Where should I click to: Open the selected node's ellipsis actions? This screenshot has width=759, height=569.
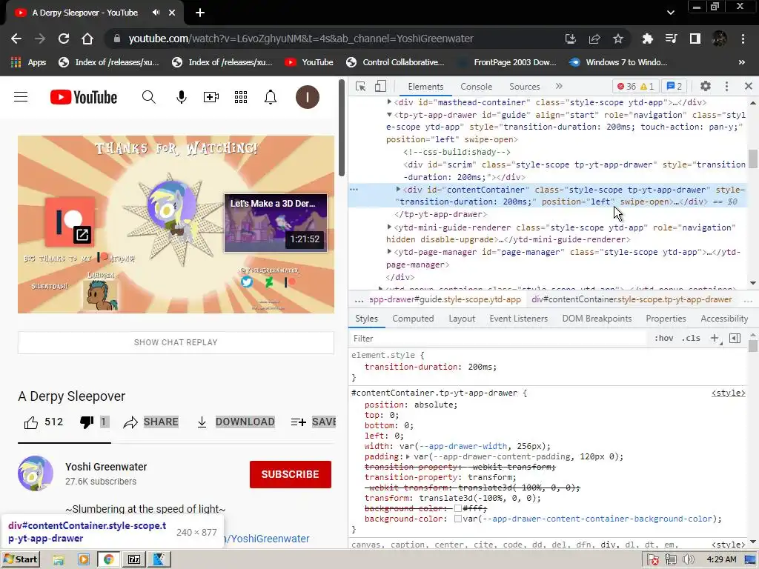[x=354, y=190]
